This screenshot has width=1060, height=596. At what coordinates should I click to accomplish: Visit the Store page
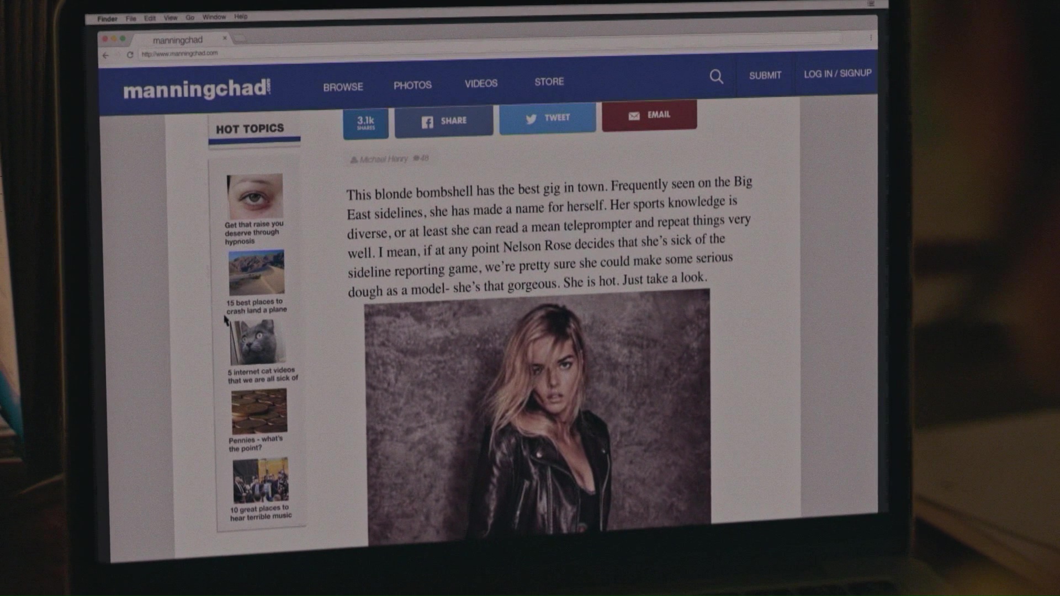click(549, 82)
